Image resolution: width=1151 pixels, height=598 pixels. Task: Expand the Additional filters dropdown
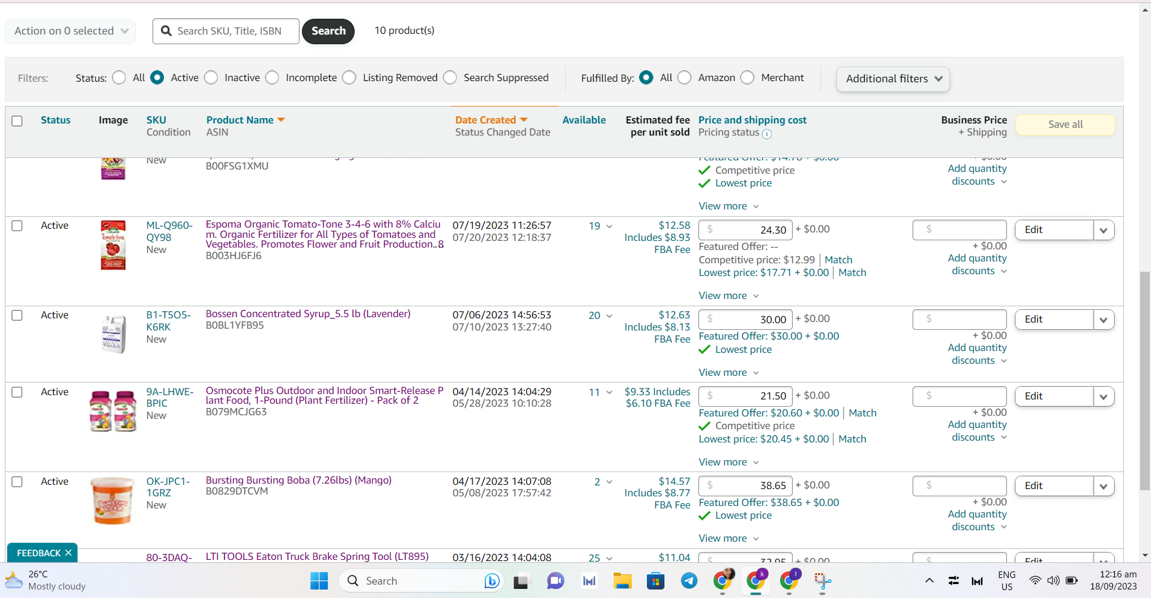[893, 79]
